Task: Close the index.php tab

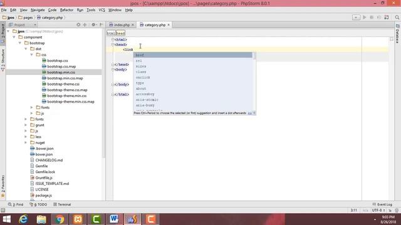Action: coord(133,25)
